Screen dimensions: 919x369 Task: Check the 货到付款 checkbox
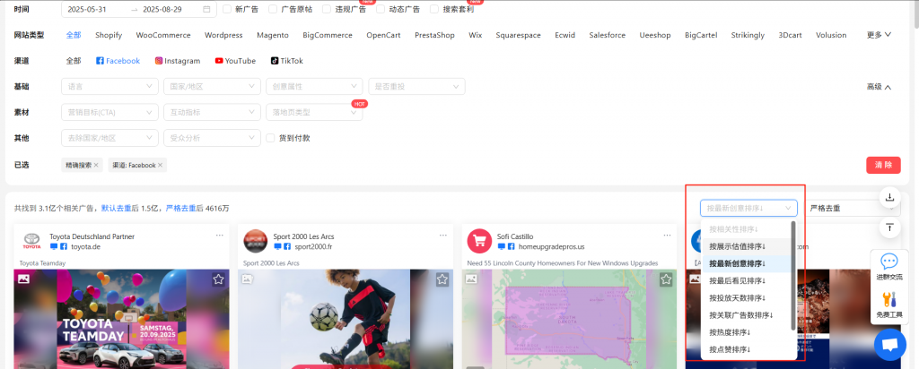271,138
